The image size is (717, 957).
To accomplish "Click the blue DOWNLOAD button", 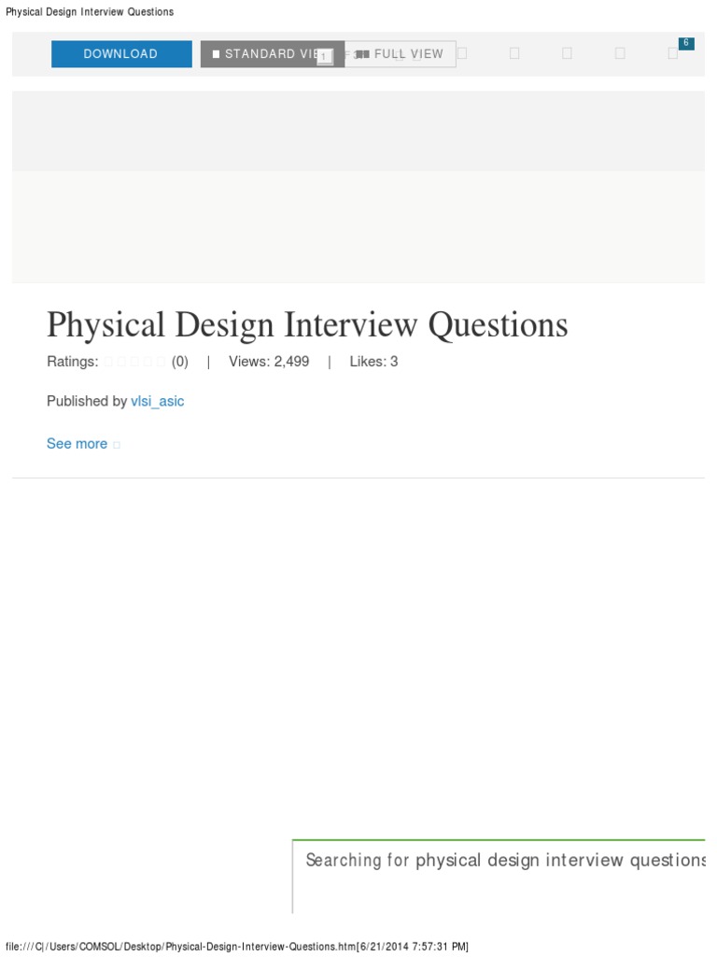I will coord(121,53).
